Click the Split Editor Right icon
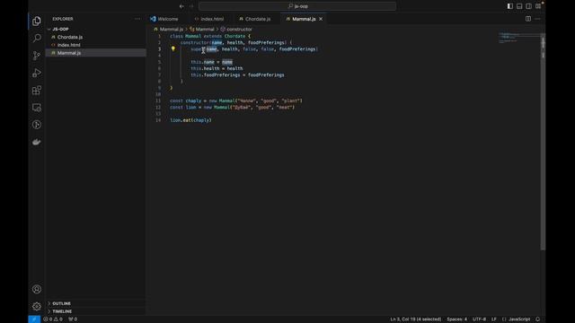This screenshot has width=575, height=323. tap(528, 19)
